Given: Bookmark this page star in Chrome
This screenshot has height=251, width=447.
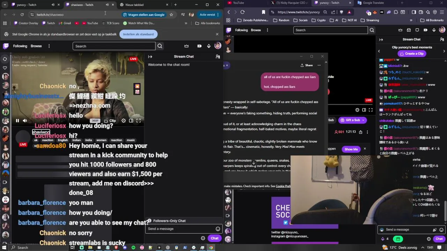Looking at the screenshot, I should (x=171, y=15).
